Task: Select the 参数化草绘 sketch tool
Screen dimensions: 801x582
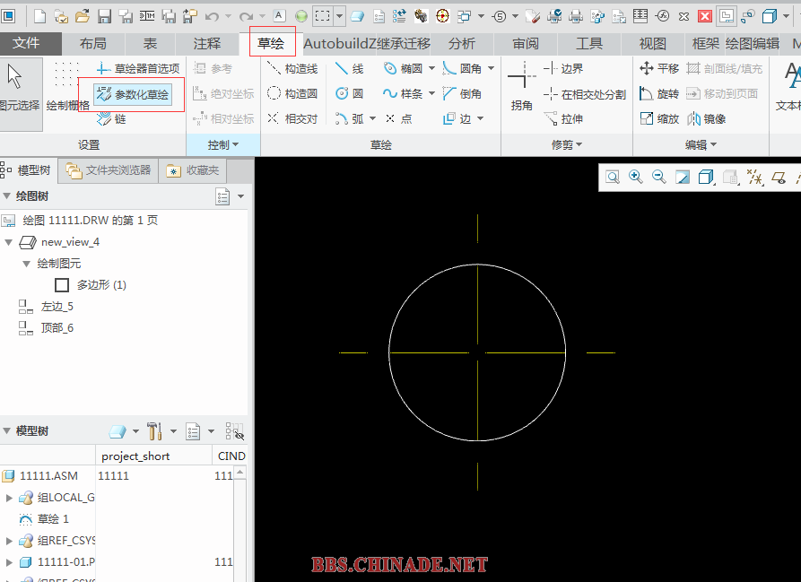Action: pos(133,94)
